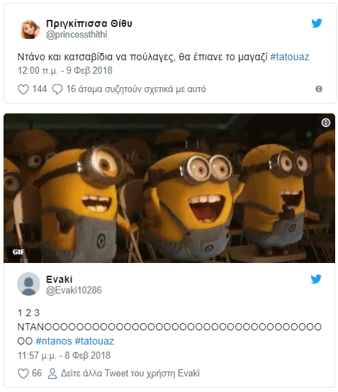The image size is (338, 392).
Task: Open the #tatouaz hashtag in Evaki's tweet
Action: [94, 341]
